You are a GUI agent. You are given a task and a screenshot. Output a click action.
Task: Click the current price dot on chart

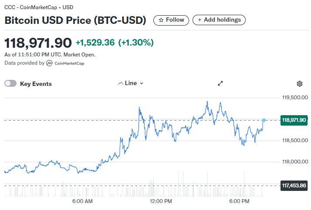pyautogui.click(x=264, y=120)
